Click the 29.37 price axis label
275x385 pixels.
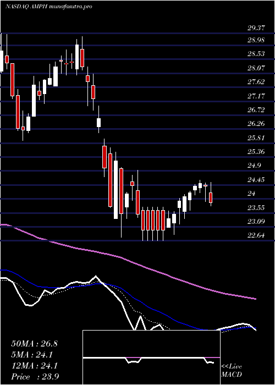click(256, 28)
